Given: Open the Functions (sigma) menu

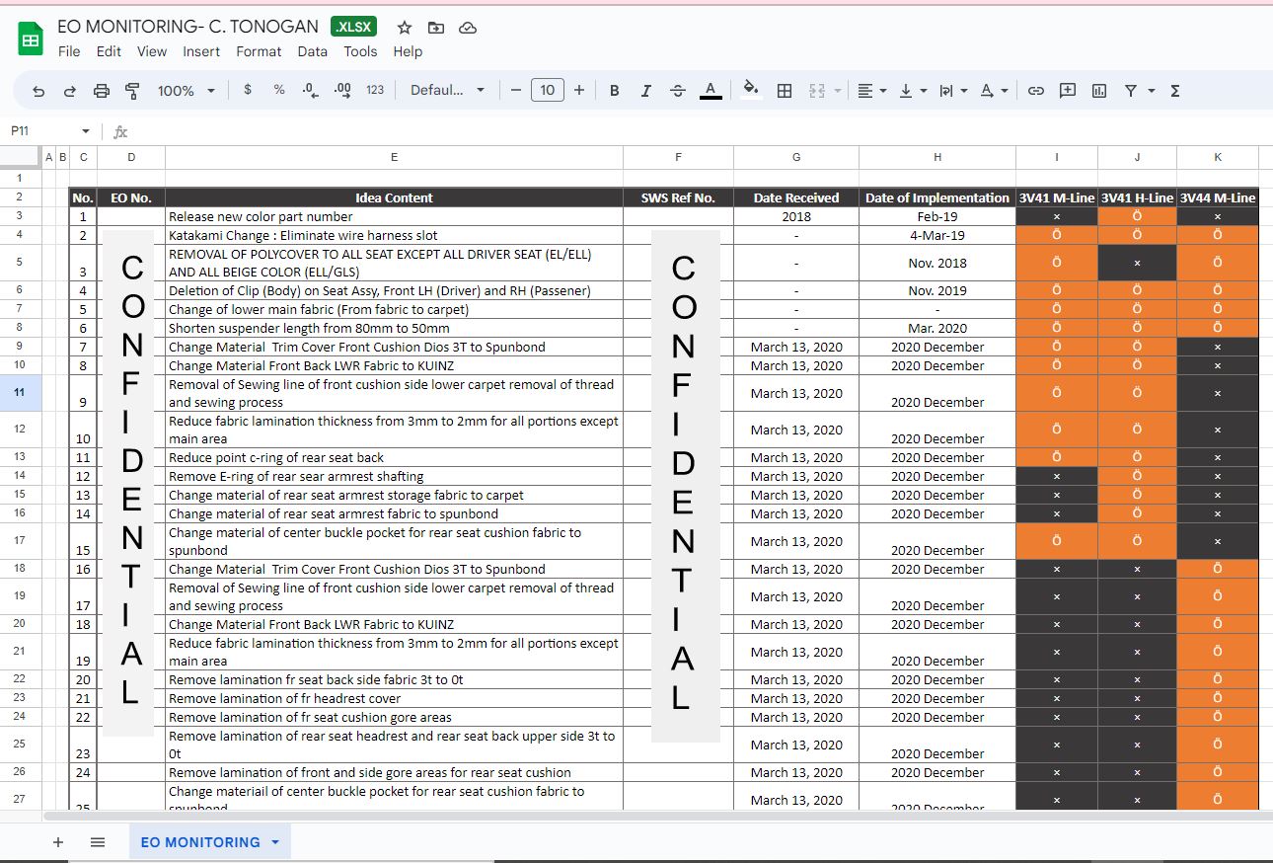Looking at the screenshot, I should click(1175, 91).
